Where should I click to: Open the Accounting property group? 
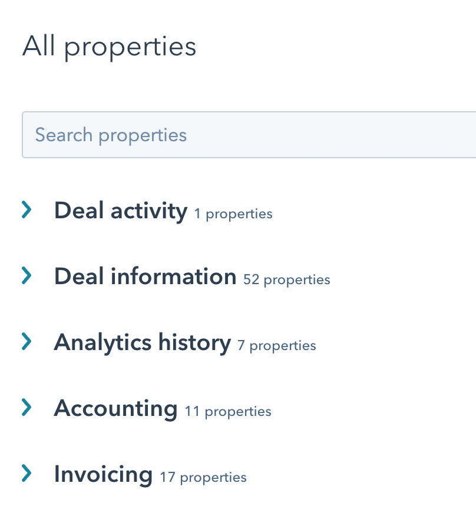115,408
